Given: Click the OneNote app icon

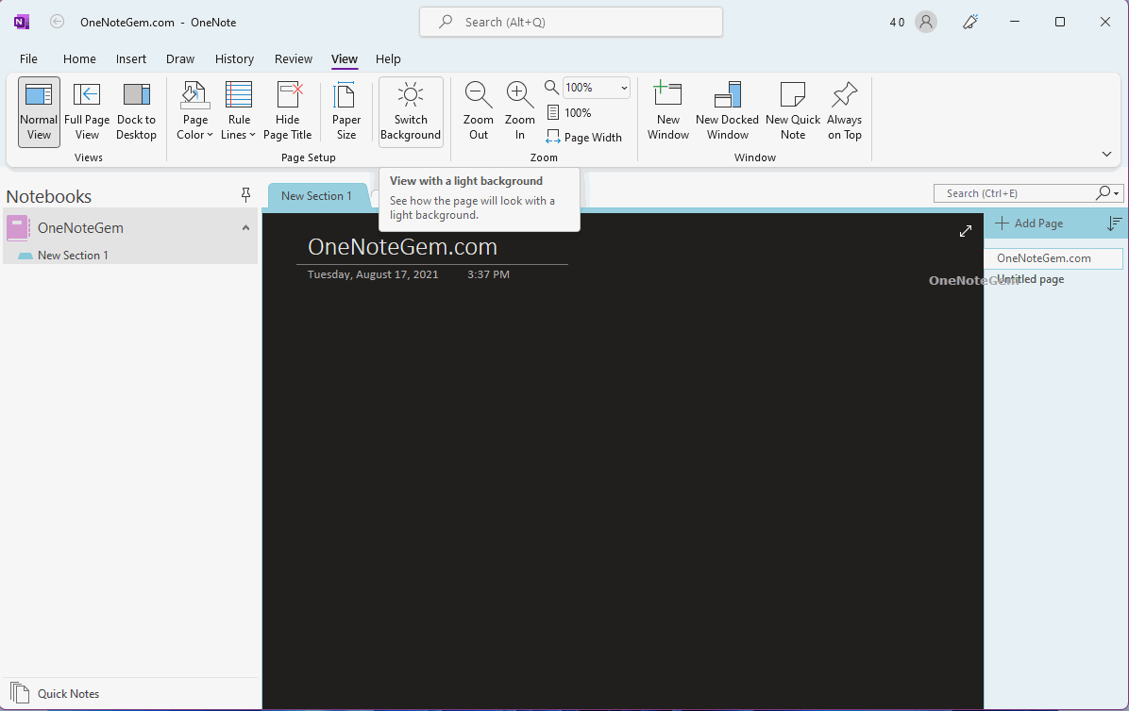Looking at the screenshot, I should coord(22,23).
